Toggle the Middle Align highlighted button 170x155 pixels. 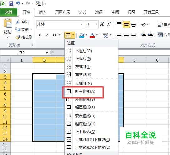coord(126,24)
